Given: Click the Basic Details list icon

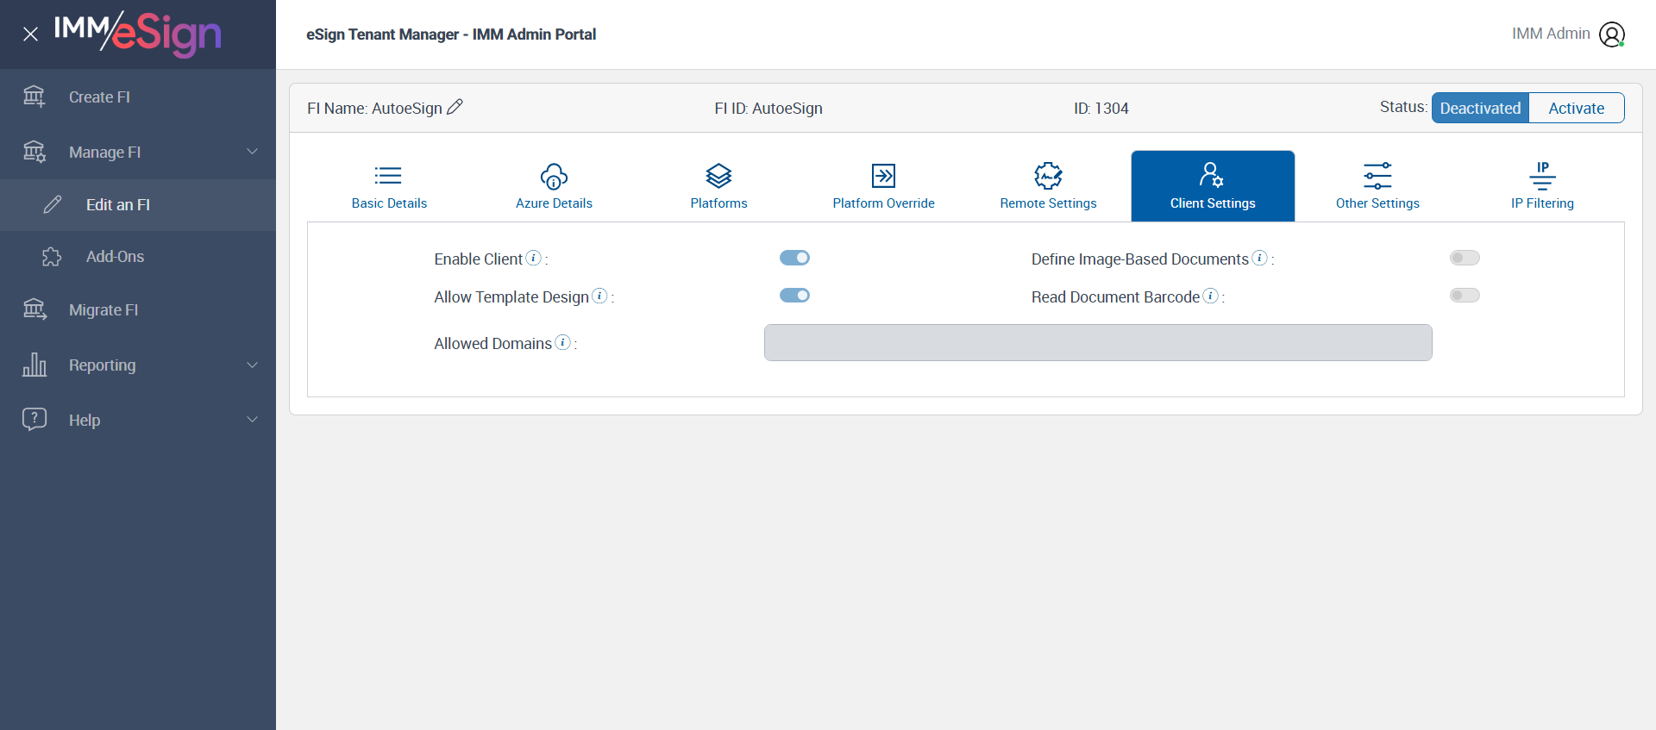Looking at the screenshot, I should click(x=388, y=176).
